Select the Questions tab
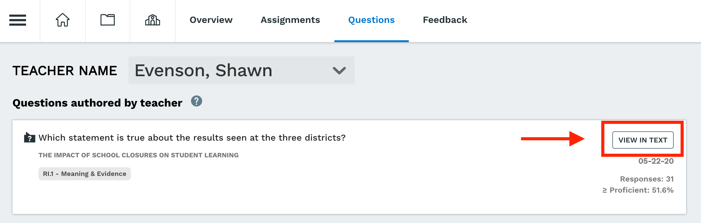 coord(372,20)
